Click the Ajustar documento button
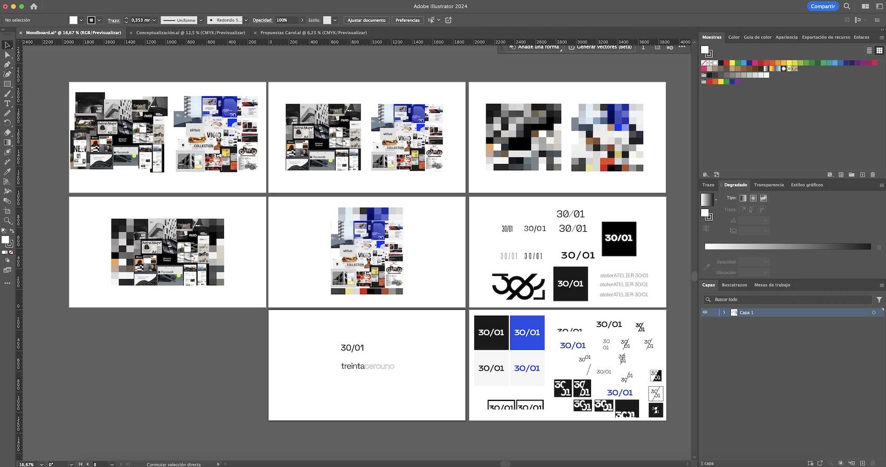 click(366, 20)
